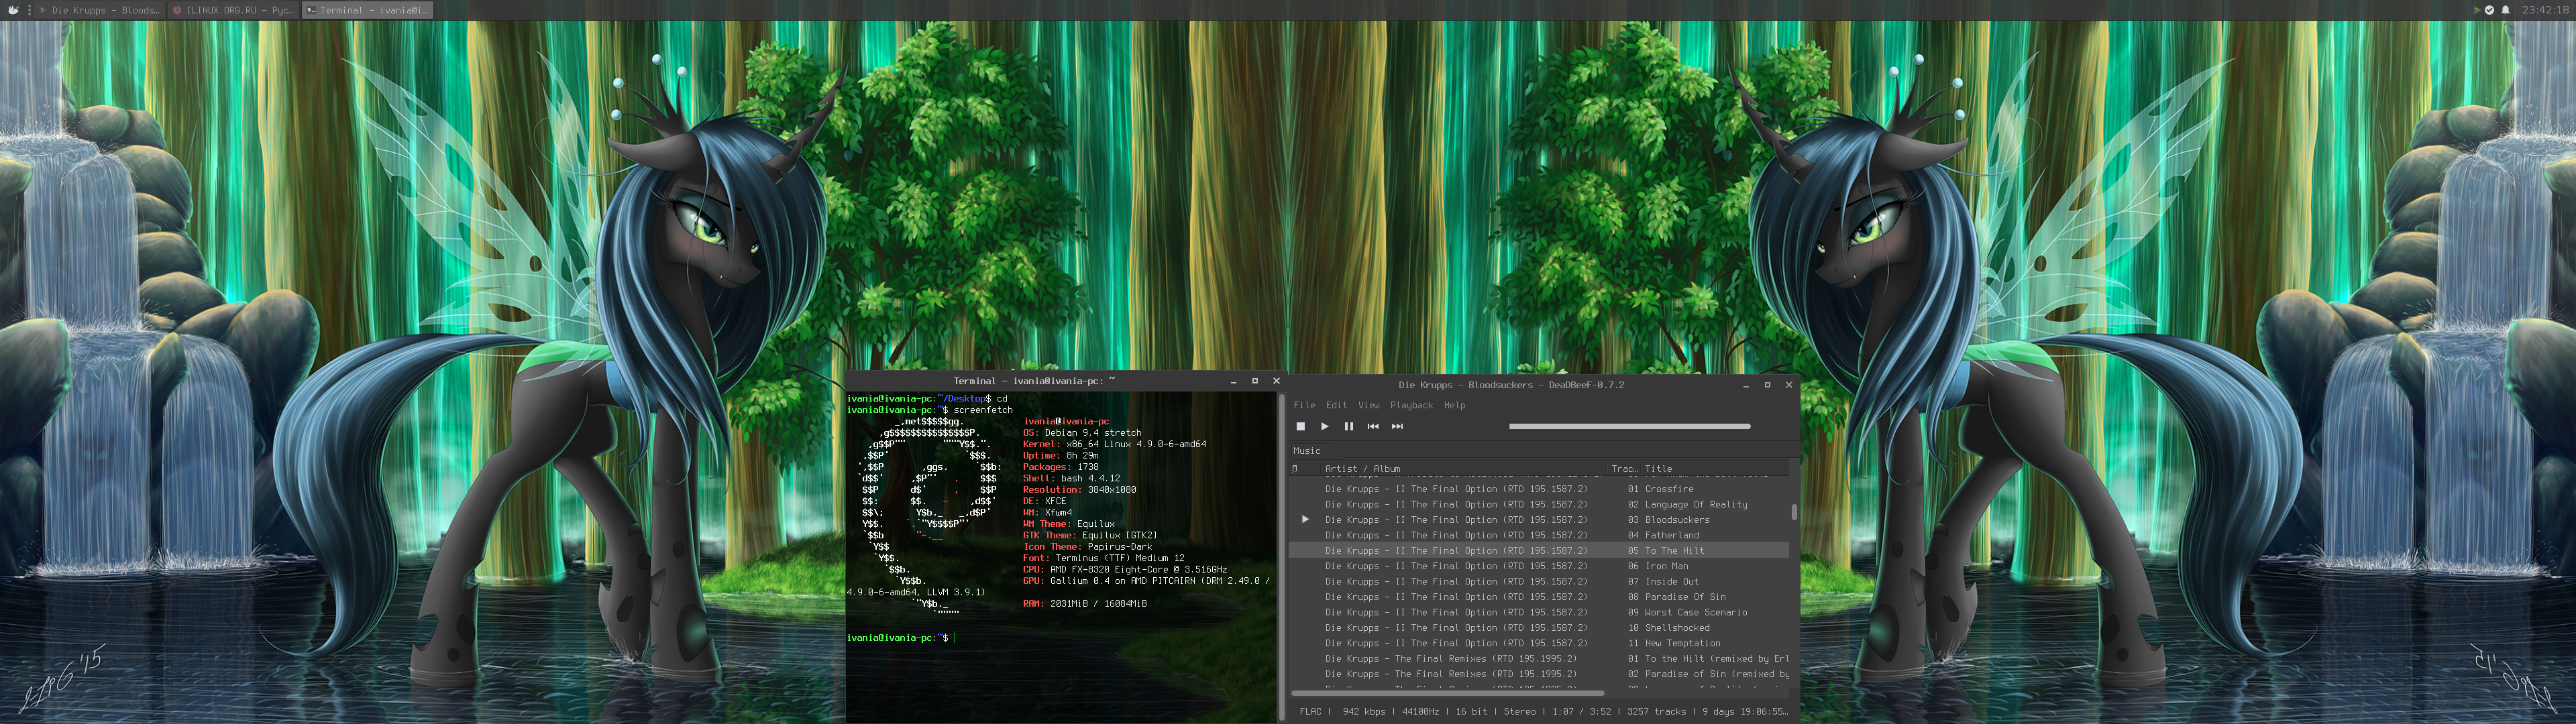Screen dimensions: 2576x724
Task: Stop playback in DeaDBeeF
Action: pyautogui.click(x=1300, y=426)
